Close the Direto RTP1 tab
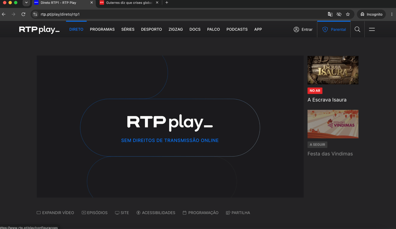 pos(91,3)
